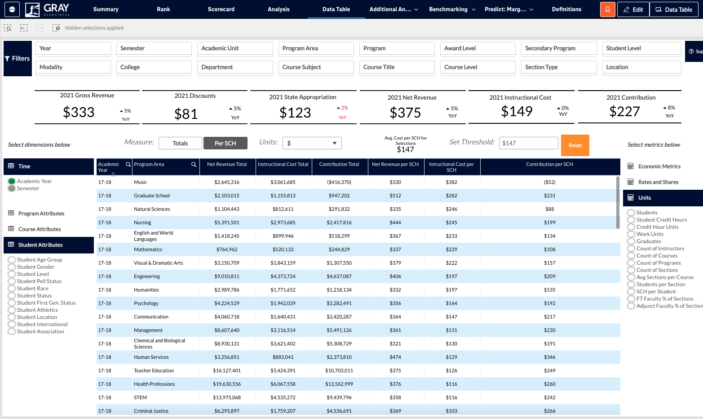Click the Student Attributes grid icon

point(11,244)
